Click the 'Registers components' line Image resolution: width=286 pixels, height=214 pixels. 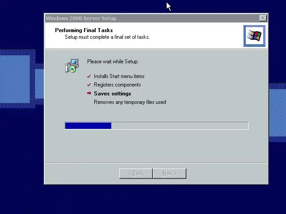point(117,85)
